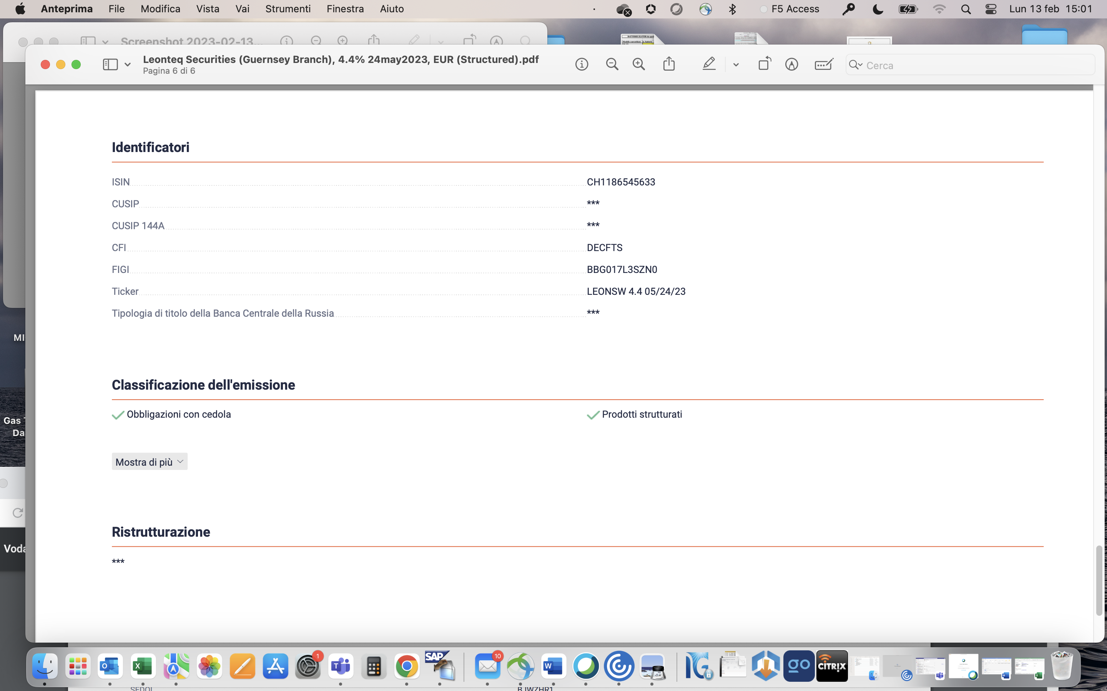Viewport: 1107px width, 691px height.
Task: Open the Share icon in Leonteq PDF toolbar
Action: pyautogui.click(x=669, y=63)
